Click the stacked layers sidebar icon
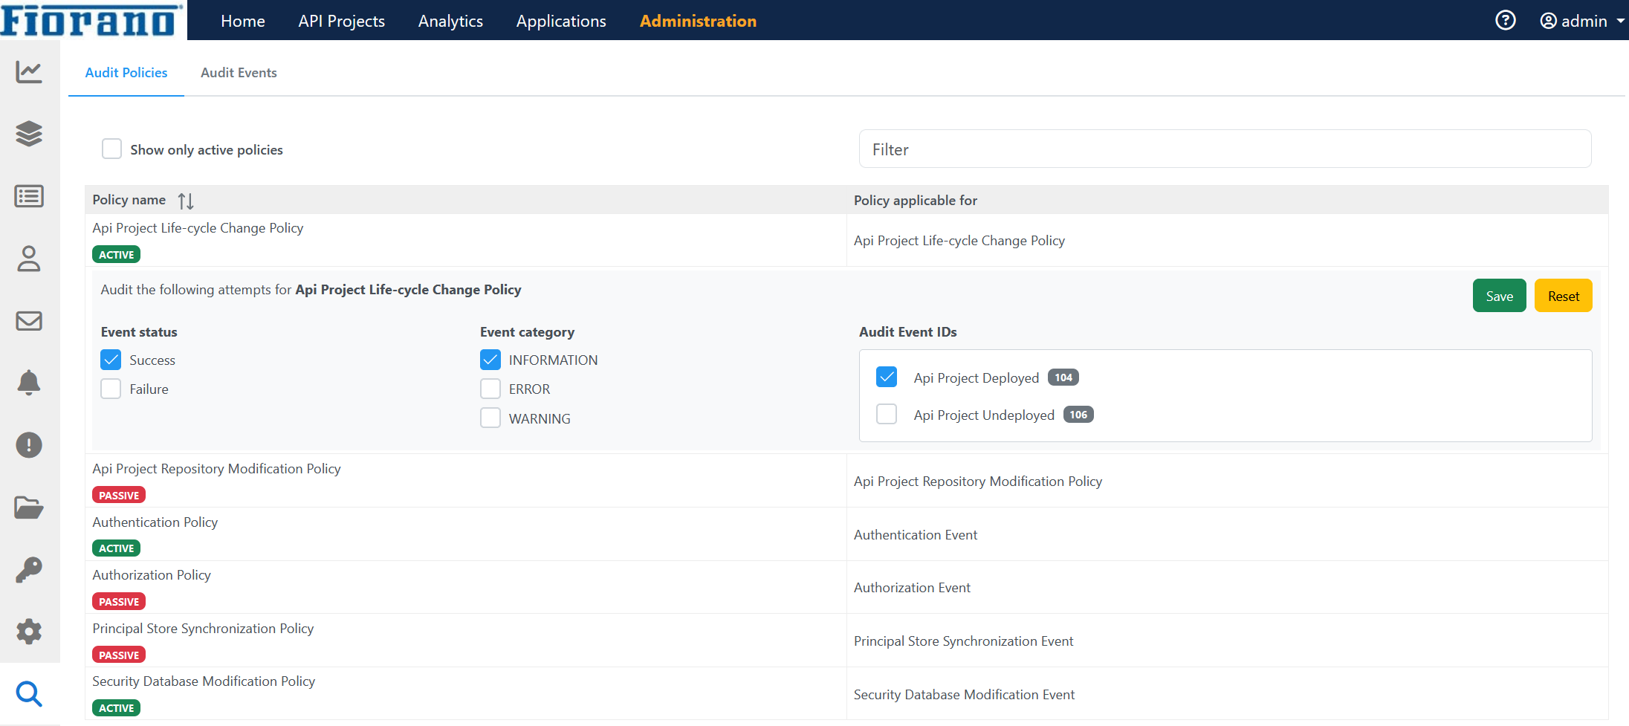Viewport: 1629px width, 726px height. click(x=29, y=134)
